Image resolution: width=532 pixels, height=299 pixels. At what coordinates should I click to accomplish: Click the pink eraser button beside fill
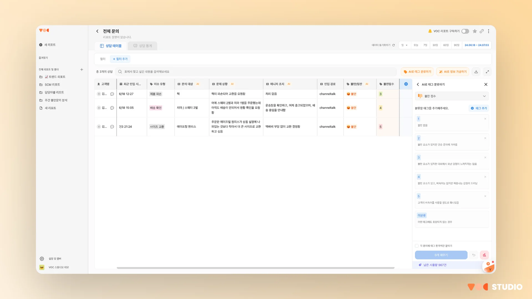point(484,255)
